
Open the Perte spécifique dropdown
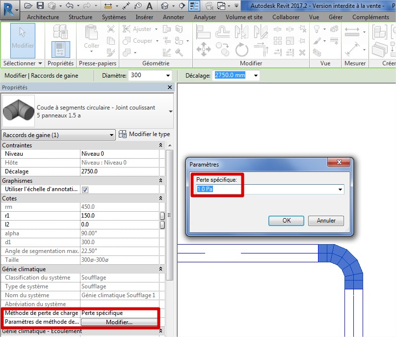coord(340,190)
